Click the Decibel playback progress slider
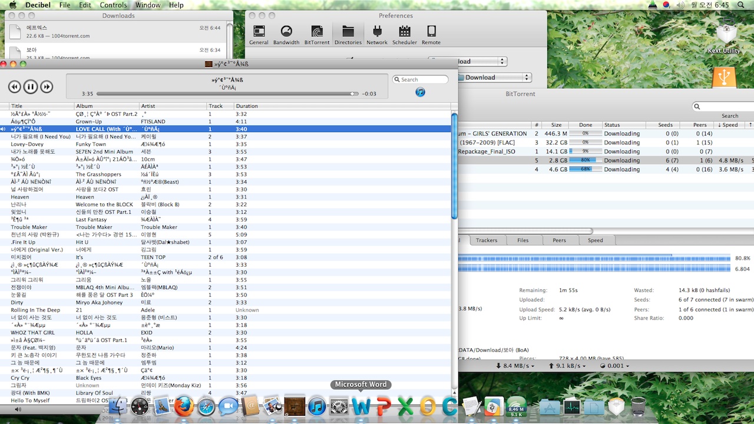The width and height of the screenshot is (754, 424). point(227,94)
